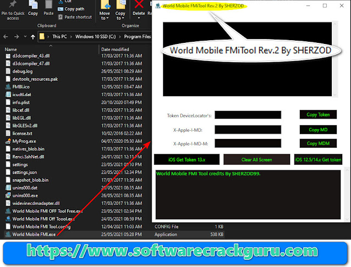The image size is (351, 267).
Task: Sort by Date modified column header
Action: 115,49
